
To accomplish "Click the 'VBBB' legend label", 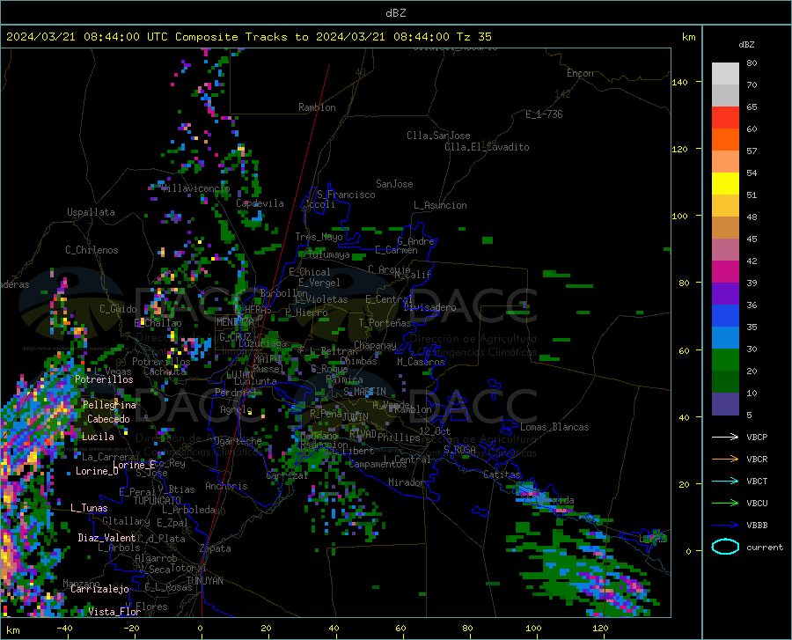I will [757, 526].
